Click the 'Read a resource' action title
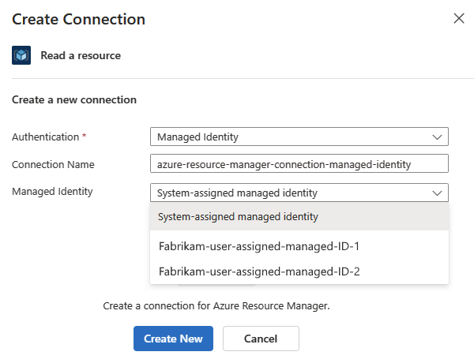Image resolution: width=474 pixels, height=363 pixels. pos(81,56)
